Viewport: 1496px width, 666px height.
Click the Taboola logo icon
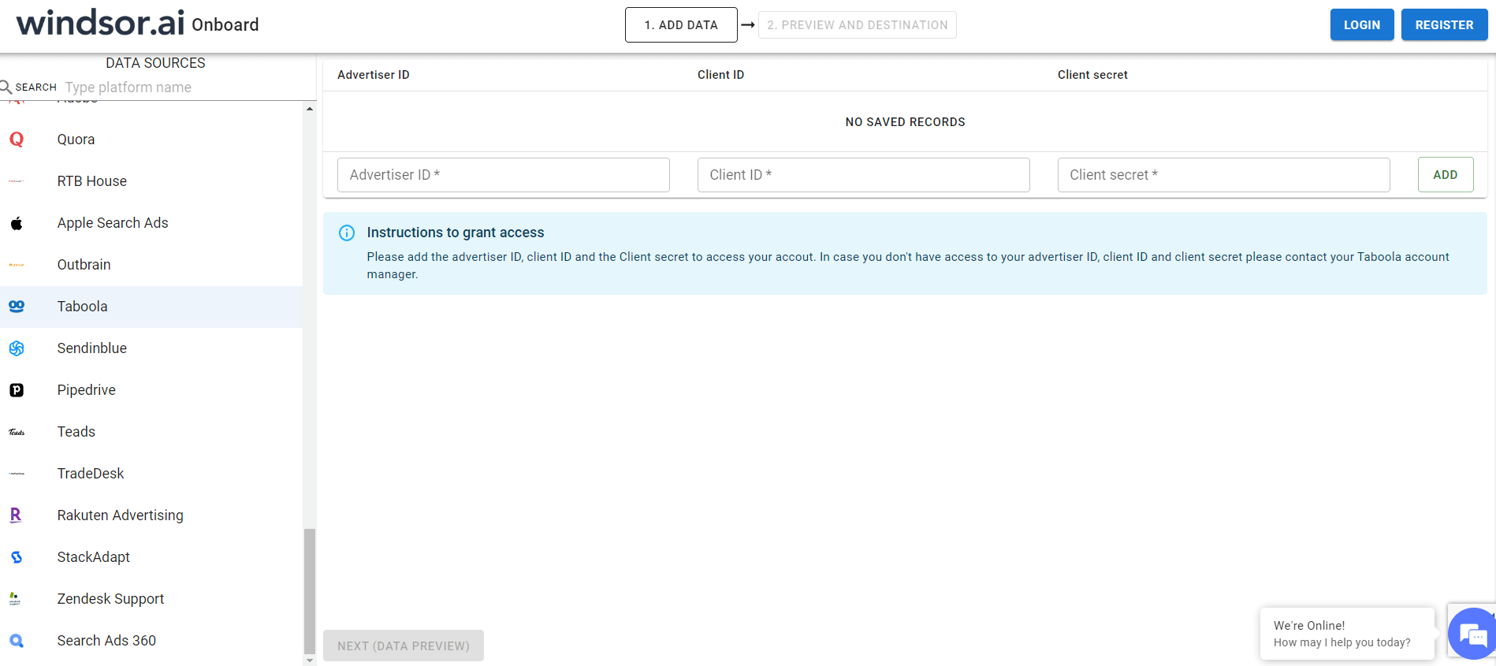[x=17, y=307]
